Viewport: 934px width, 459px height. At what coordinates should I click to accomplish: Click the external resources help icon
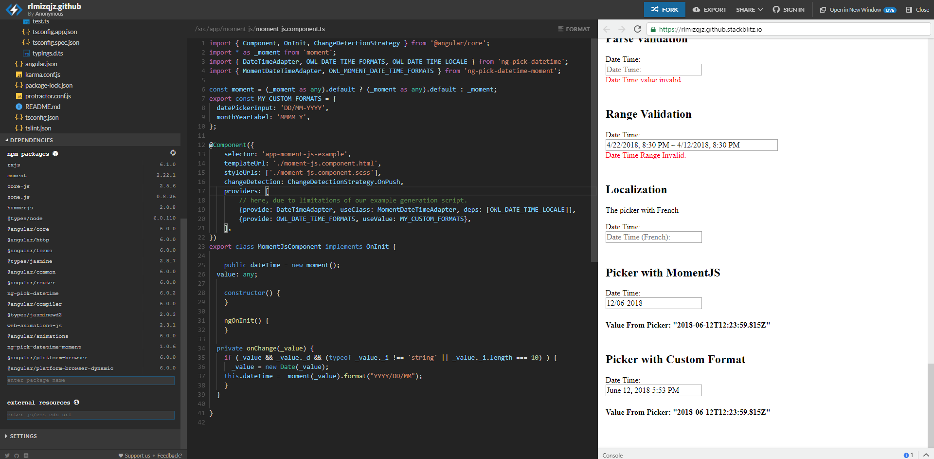pos(76,403)
